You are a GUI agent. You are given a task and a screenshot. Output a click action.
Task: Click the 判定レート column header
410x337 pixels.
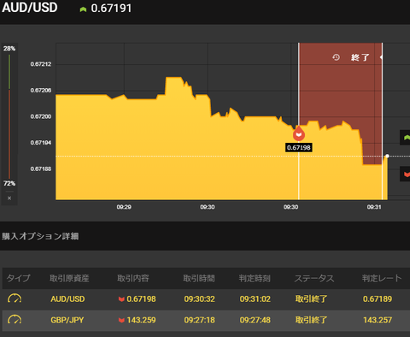click(382, 278)
